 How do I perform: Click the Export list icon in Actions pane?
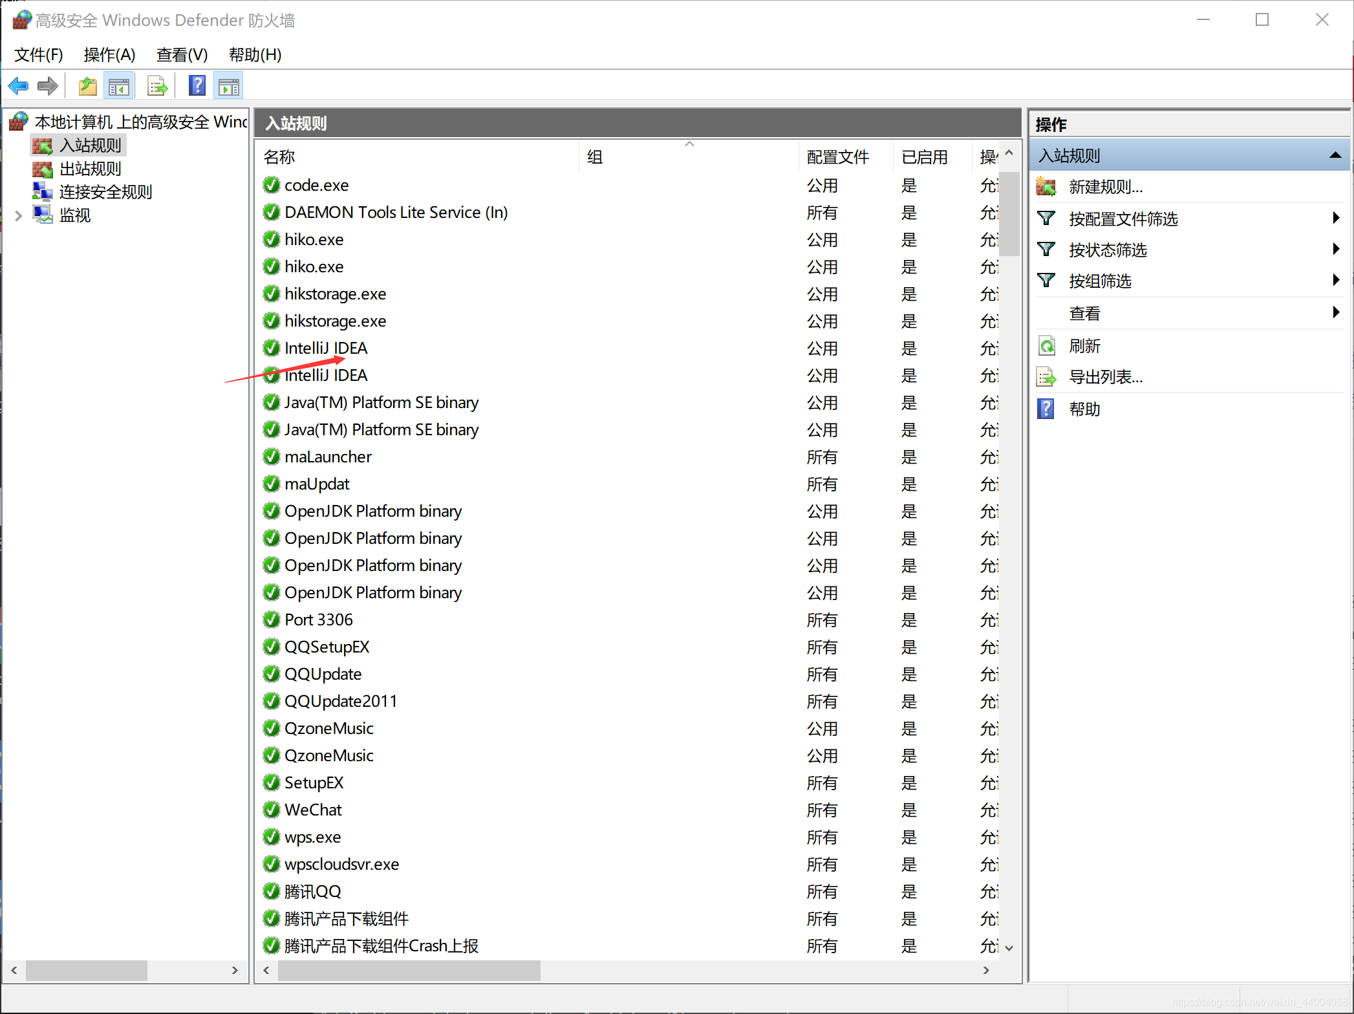1046,377
